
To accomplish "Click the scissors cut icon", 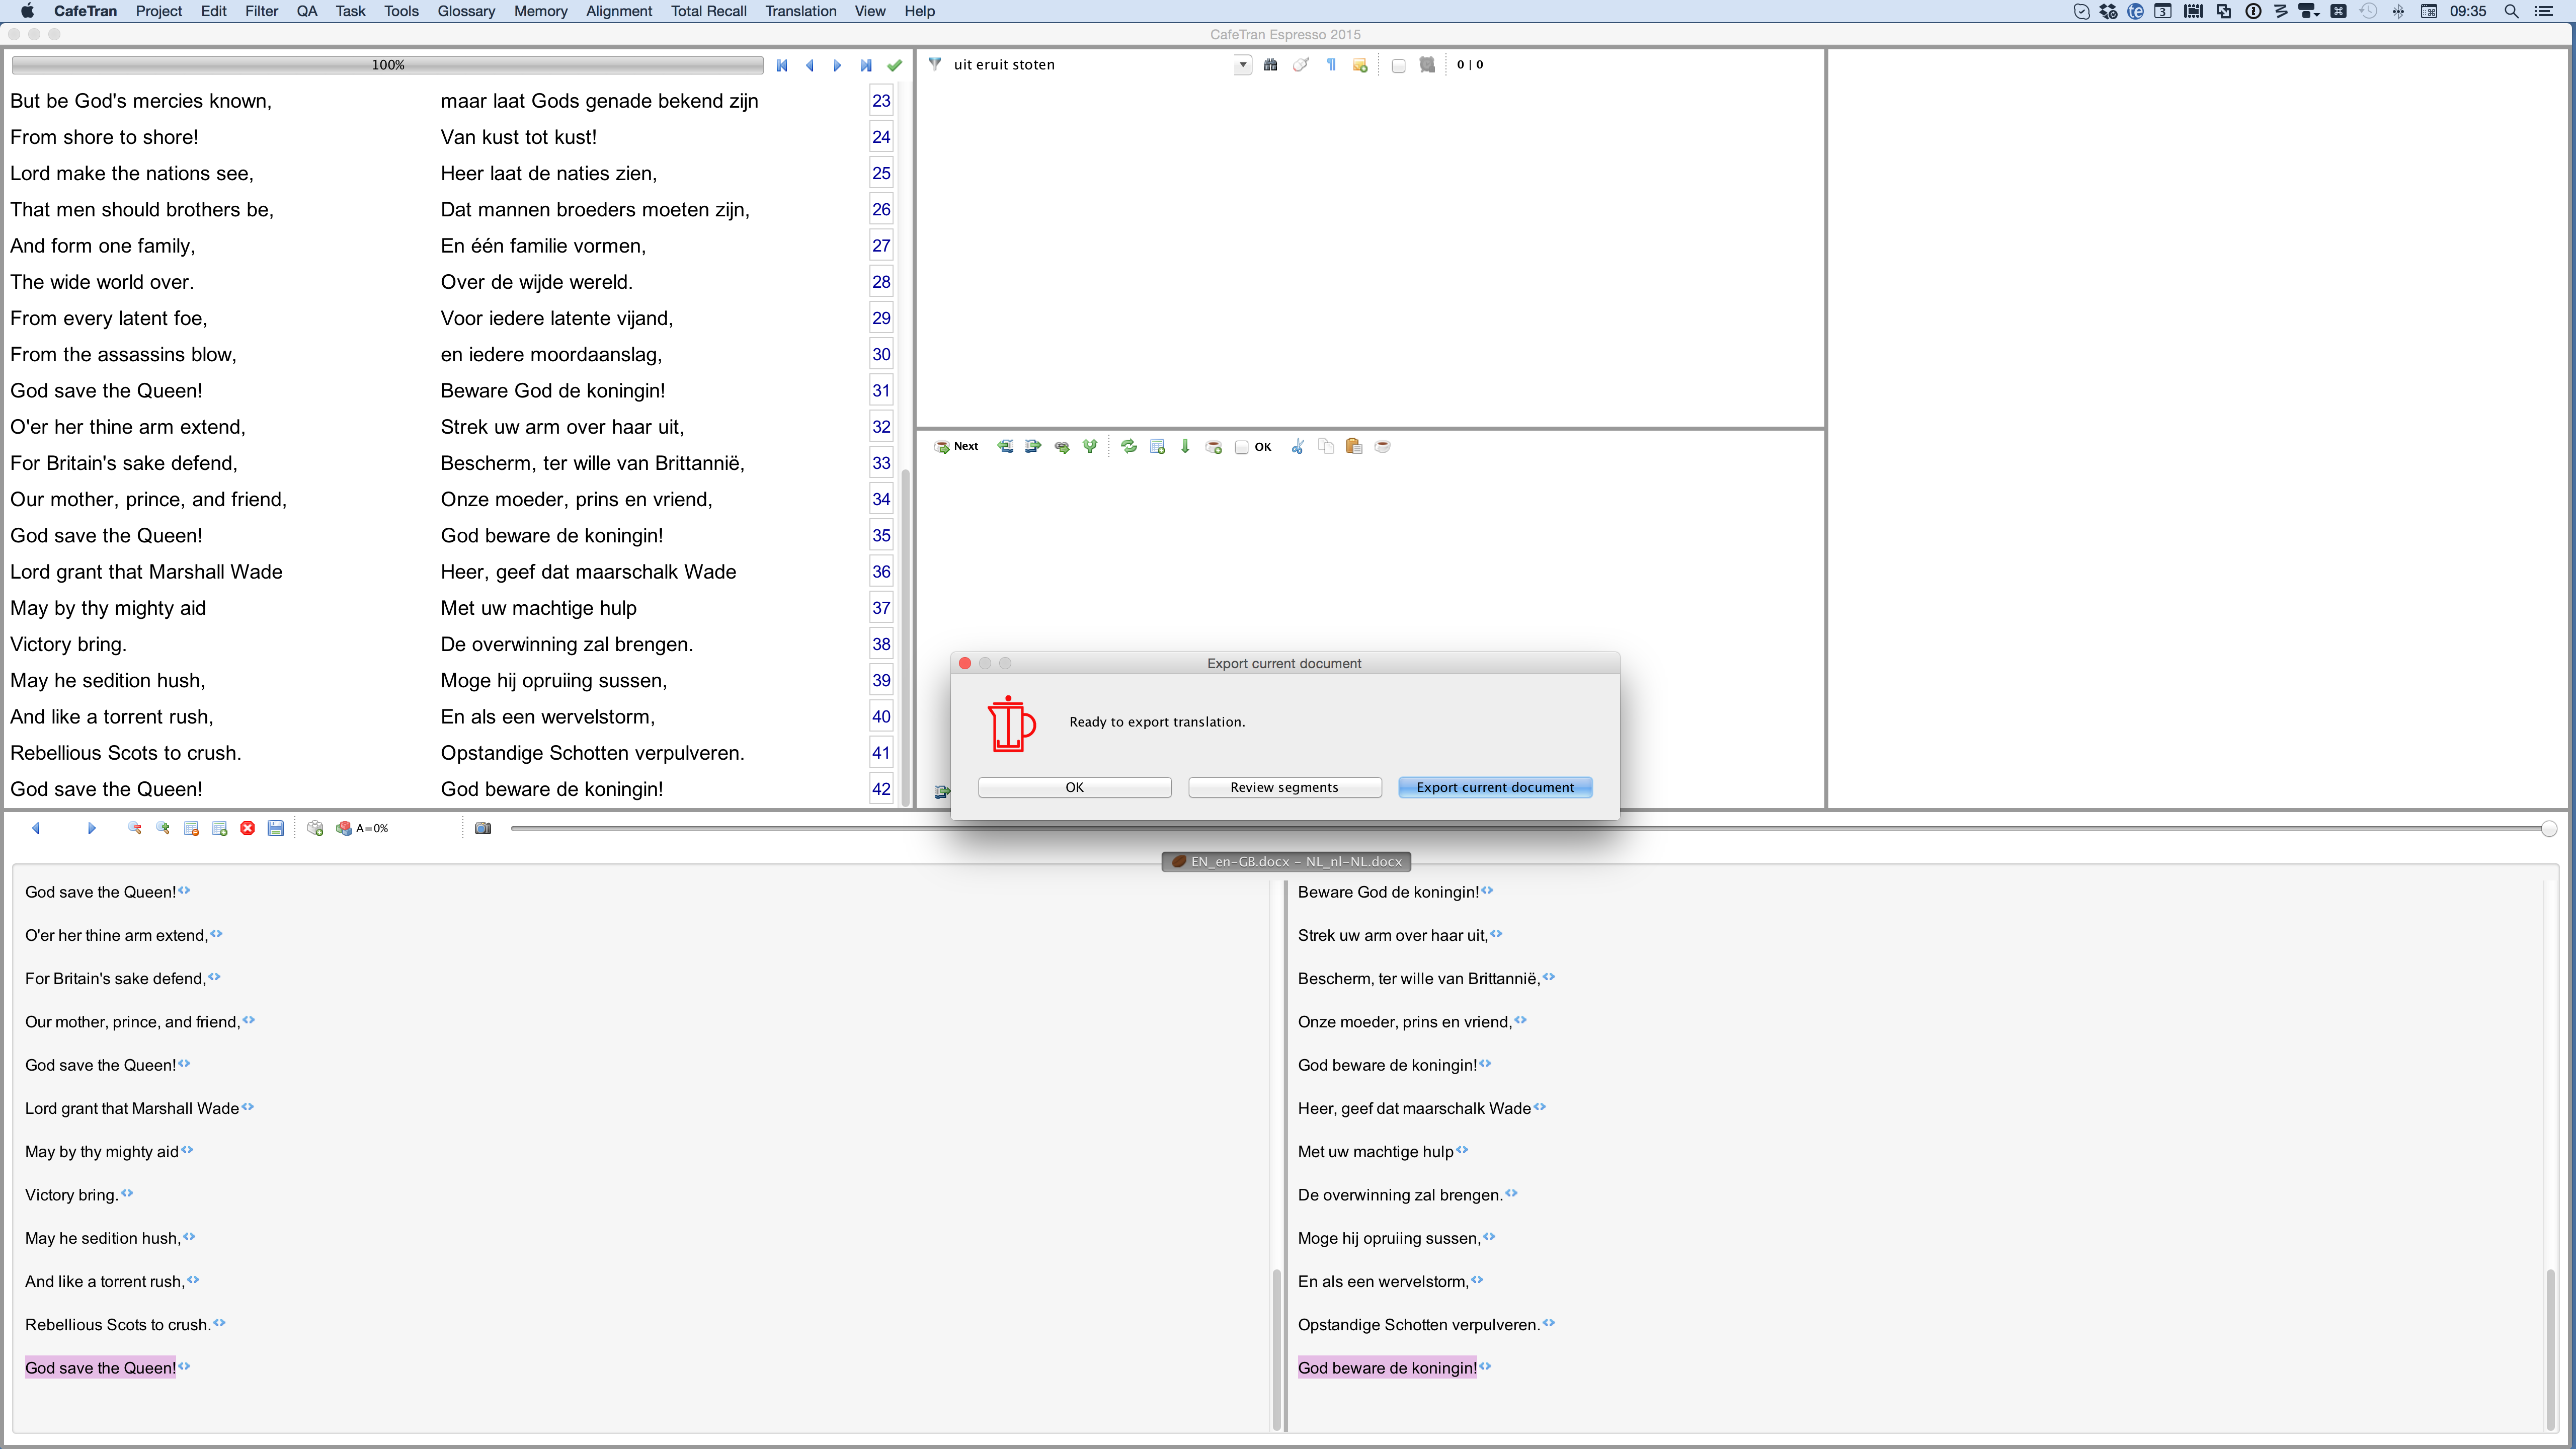I will coord(1297,447).
